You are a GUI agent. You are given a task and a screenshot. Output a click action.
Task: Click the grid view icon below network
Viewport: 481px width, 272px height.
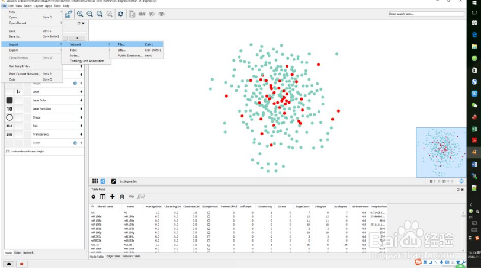pyautogui.click(x=95, y=181)
